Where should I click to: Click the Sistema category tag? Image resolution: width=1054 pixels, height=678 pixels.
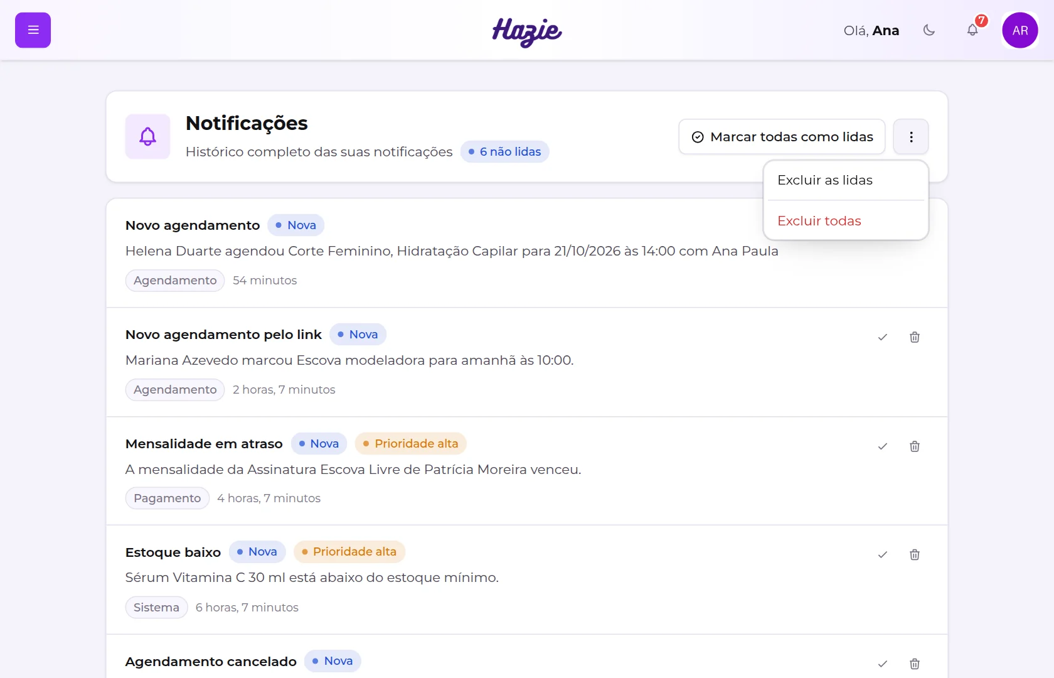coord(157,608)
